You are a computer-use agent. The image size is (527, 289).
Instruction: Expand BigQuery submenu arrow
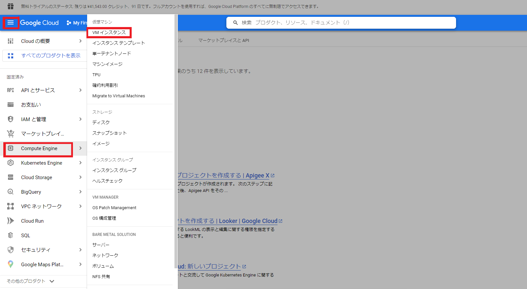click(80, 192)
